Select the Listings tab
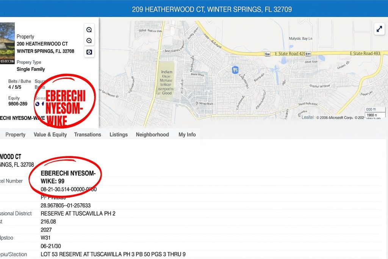Screen dimensions: 388x259 click(119, 135)
